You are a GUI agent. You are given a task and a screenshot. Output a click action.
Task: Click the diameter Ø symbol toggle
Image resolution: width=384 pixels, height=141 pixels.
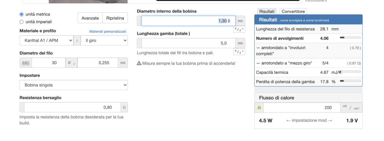coord(71,63)
